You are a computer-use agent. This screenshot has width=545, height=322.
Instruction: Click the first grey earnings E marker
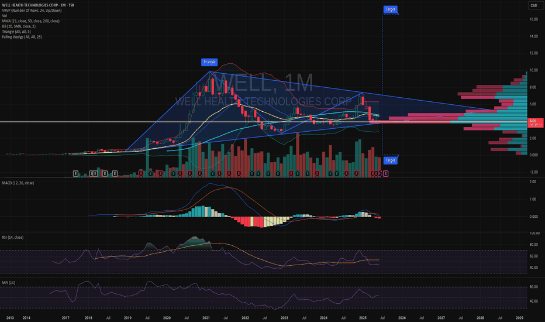click(75, 173)
